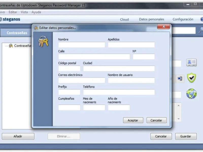Image resolution: width=203 pixels, height=152 pixels.
Task: Focus the Cumpleaños field
Action: click(x=69, y=107)
